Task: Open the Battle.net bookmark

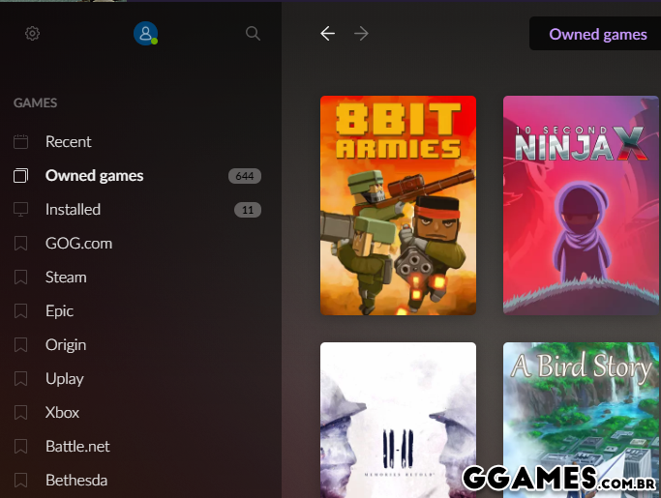Action: coord(77,447)
